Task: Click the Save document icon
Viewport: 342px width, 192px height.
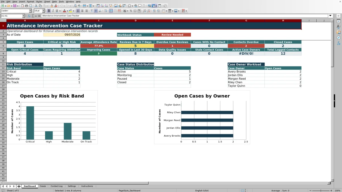Action: coord(15,6)
